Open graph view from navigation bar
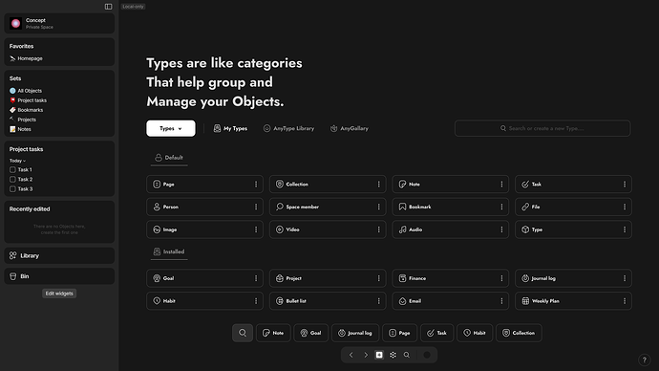The width and height of the screenshot is (659, 371). pos(393,355)
